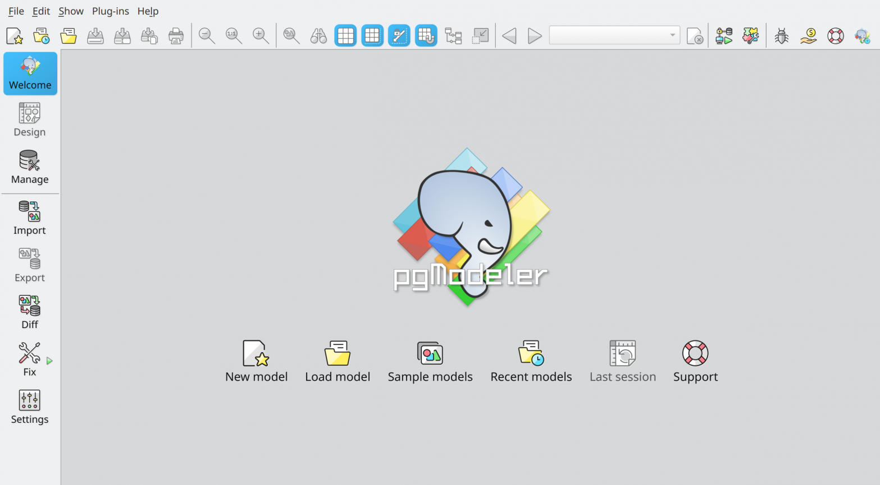This screenshot has height=485, width=880.
Task: Open the Show menu
Action: coord(71,11)
